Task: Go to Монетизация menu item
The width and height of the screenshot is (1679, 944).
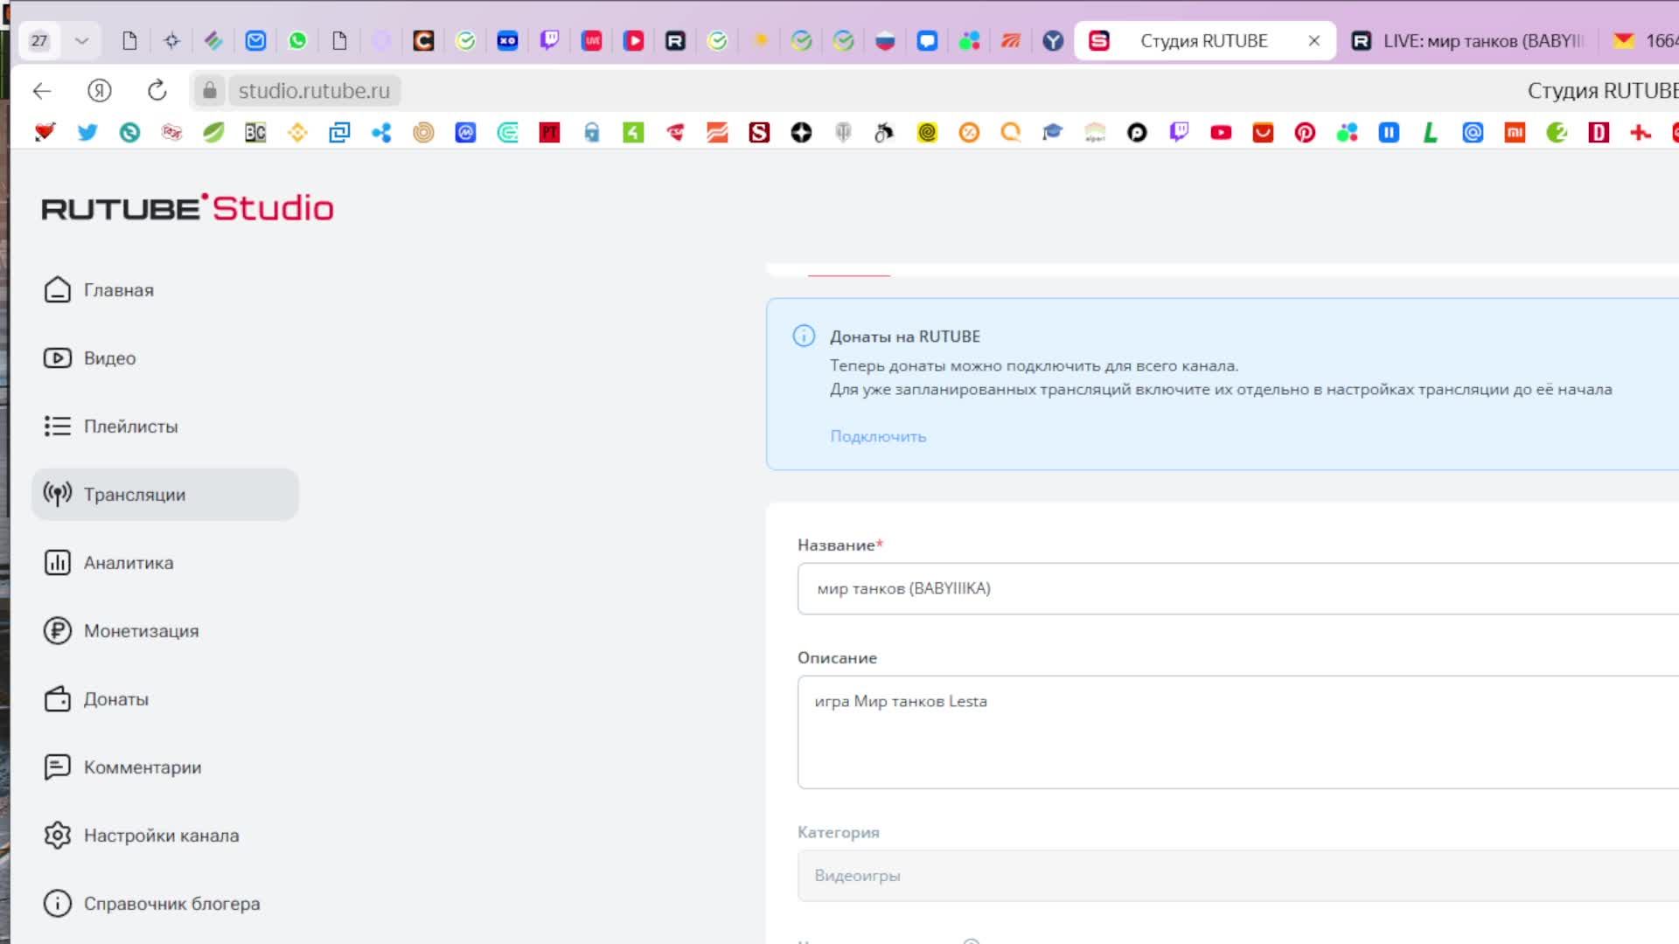Action: pos(142,631)
